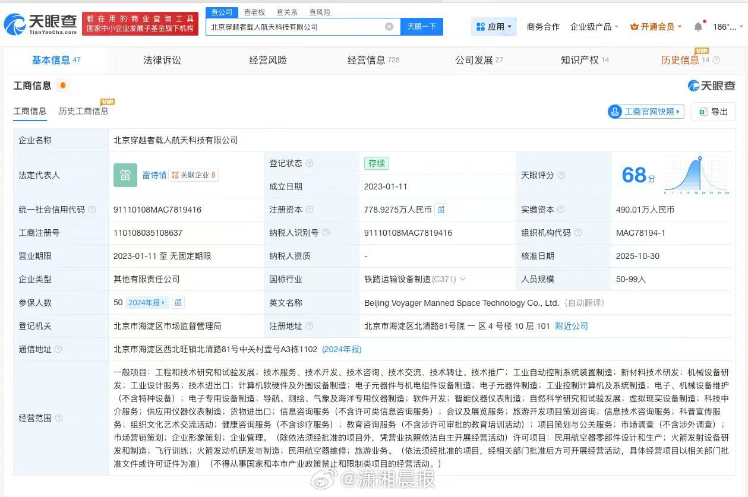Select the 查老板 search tab

click(254, 12)
